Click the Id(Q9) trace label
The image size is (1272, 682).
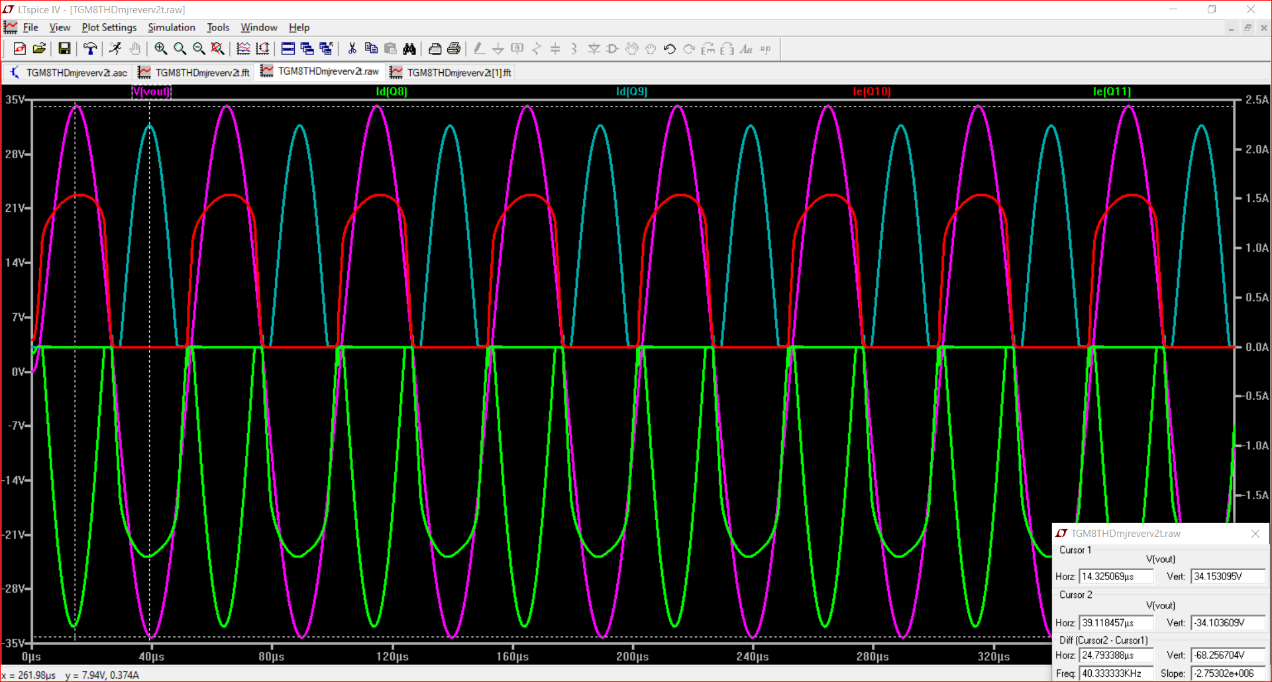(631, 91)
